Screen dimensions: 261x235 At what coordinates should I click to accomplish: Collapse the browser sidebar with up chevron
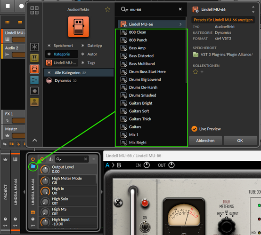pyautogui.click(x=34, y=141)
